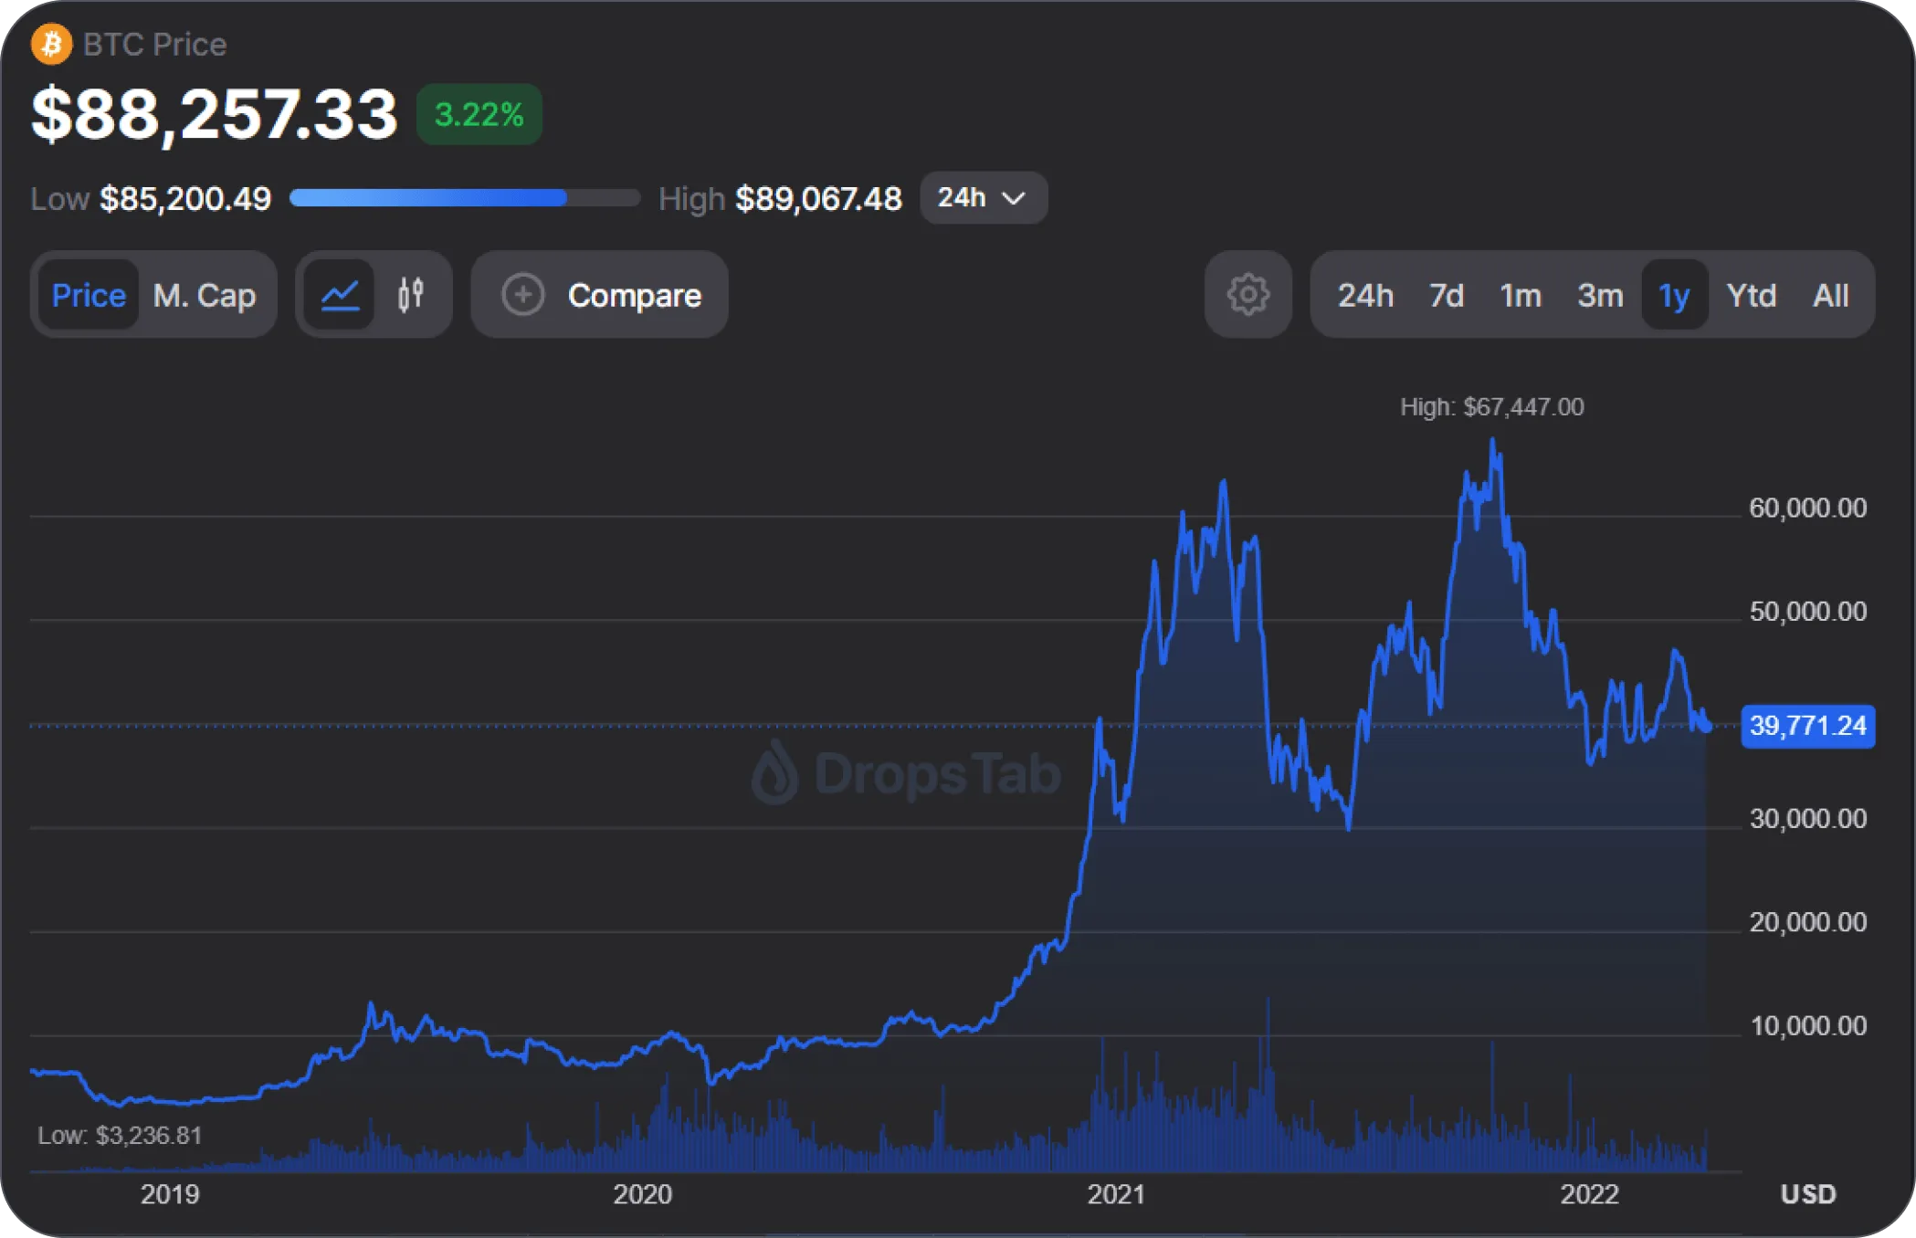
Task: Click the 39,771.24 current price label
Action: [1807, 726]
